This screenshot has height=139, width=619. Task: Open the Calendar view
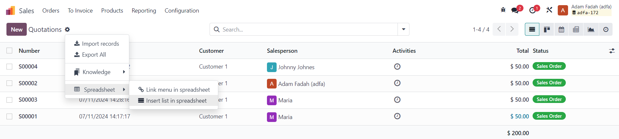click(561, 30)
